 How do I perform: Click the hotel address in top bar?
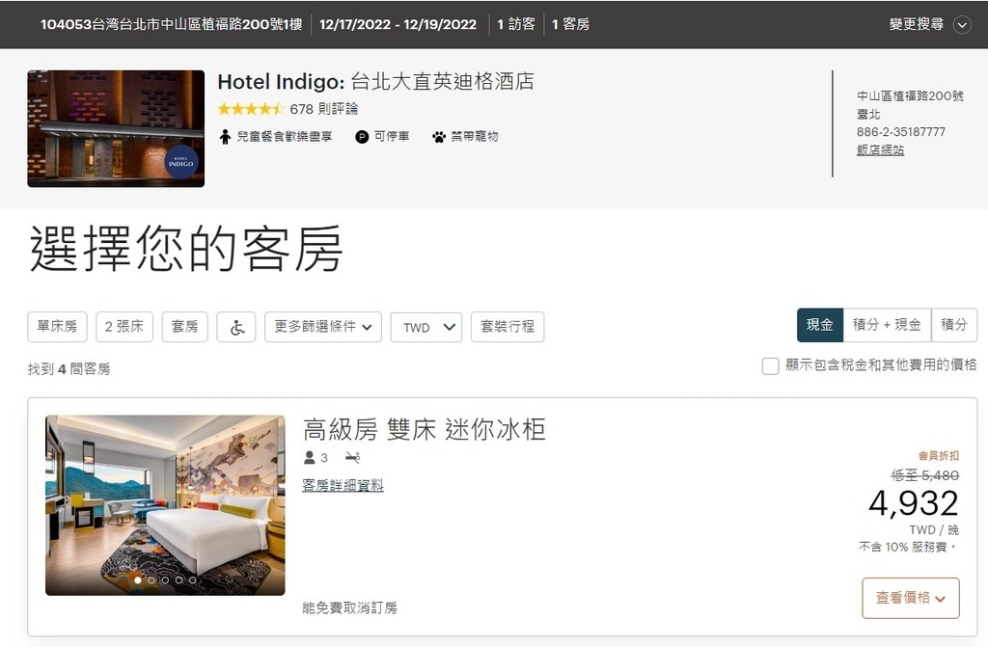[x=172, y=24]
